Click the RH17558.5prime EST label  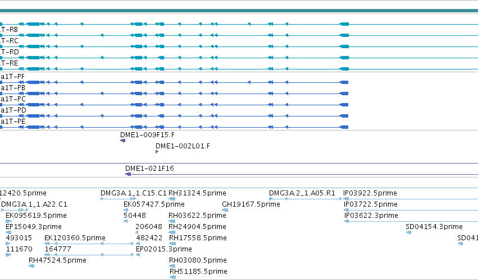pos(198,238)
